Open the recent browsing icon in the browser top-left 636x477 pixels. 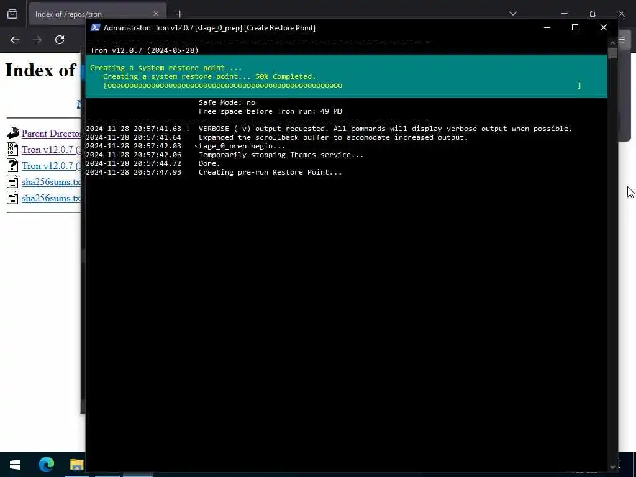(12, 14)
